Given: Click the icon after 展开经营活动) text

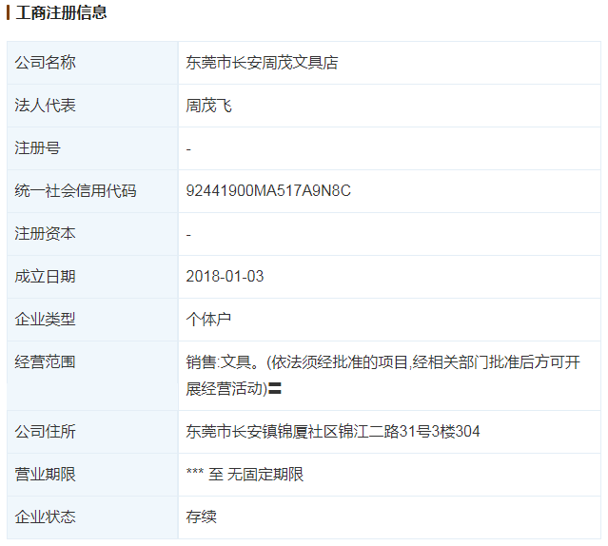Looking at the screenshot, I should (274, 388).
